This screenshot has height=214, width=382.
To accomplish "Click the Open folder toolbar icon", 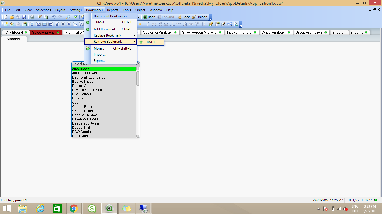I will pos(12,17).
